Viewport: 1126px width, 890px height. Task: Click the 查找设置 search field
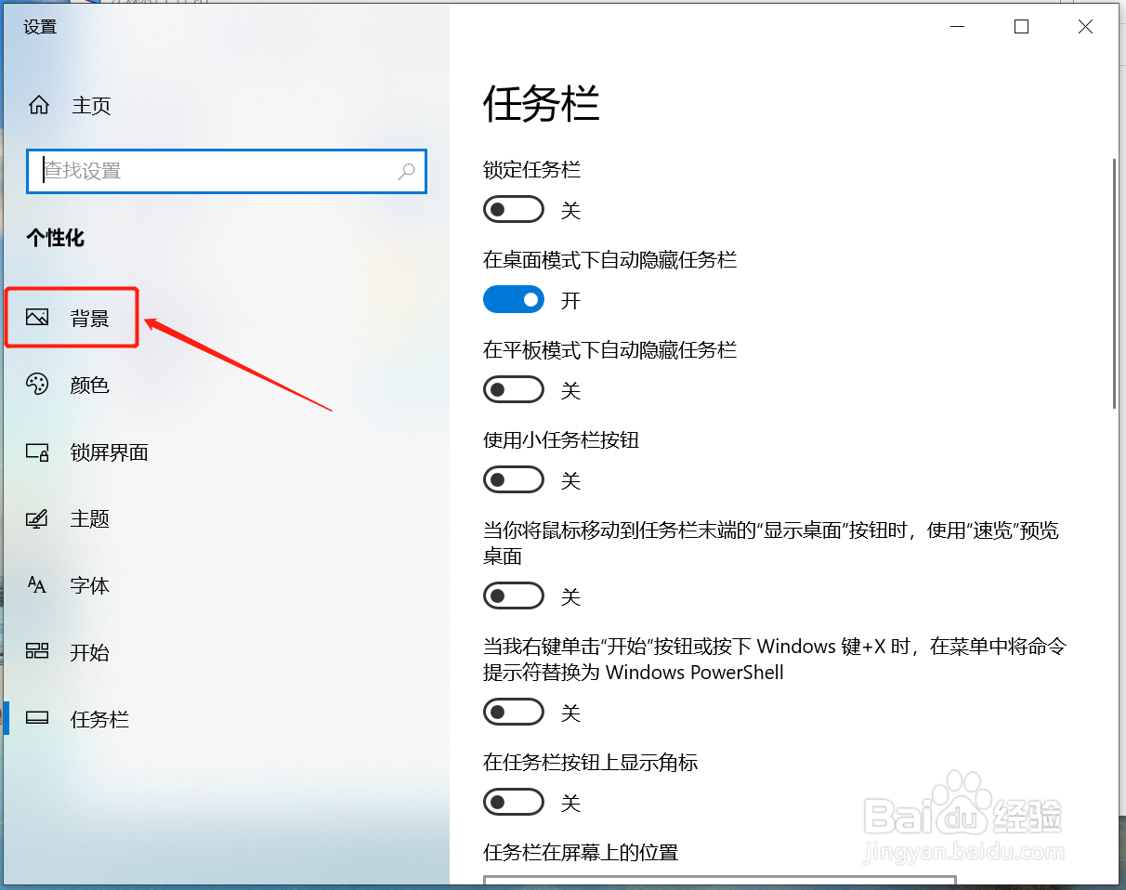pyautogui.click(x=227, y=171)
